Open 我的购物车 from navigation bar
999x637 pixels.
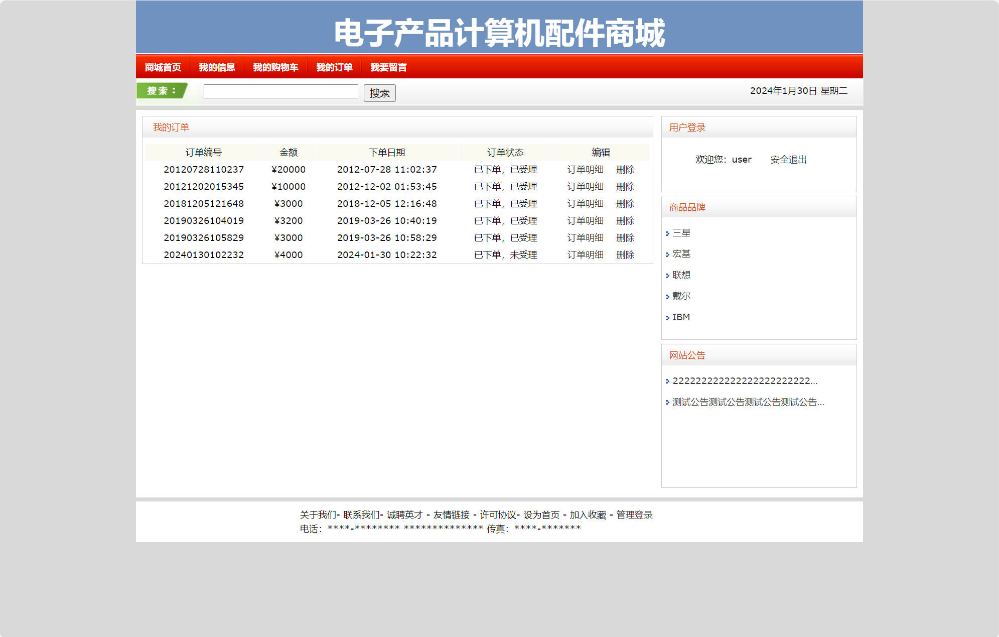(275, 67)
